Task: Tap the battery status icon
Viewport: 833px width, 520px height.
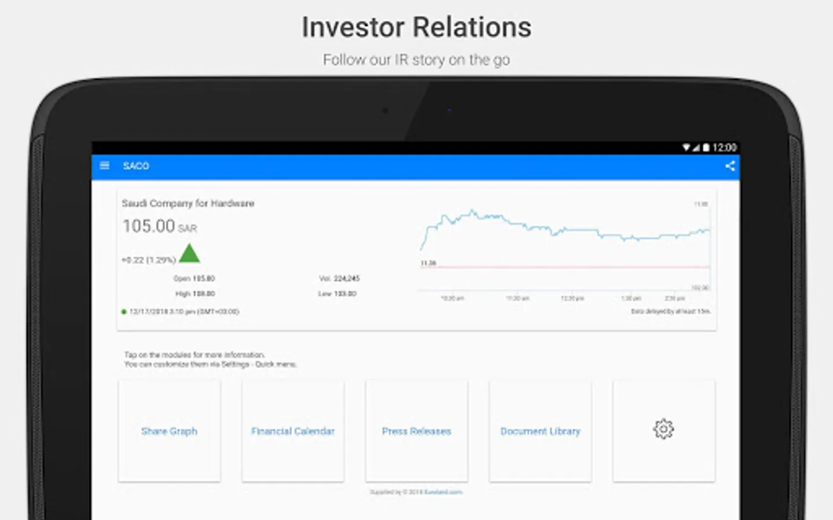Action: point(706,148)
